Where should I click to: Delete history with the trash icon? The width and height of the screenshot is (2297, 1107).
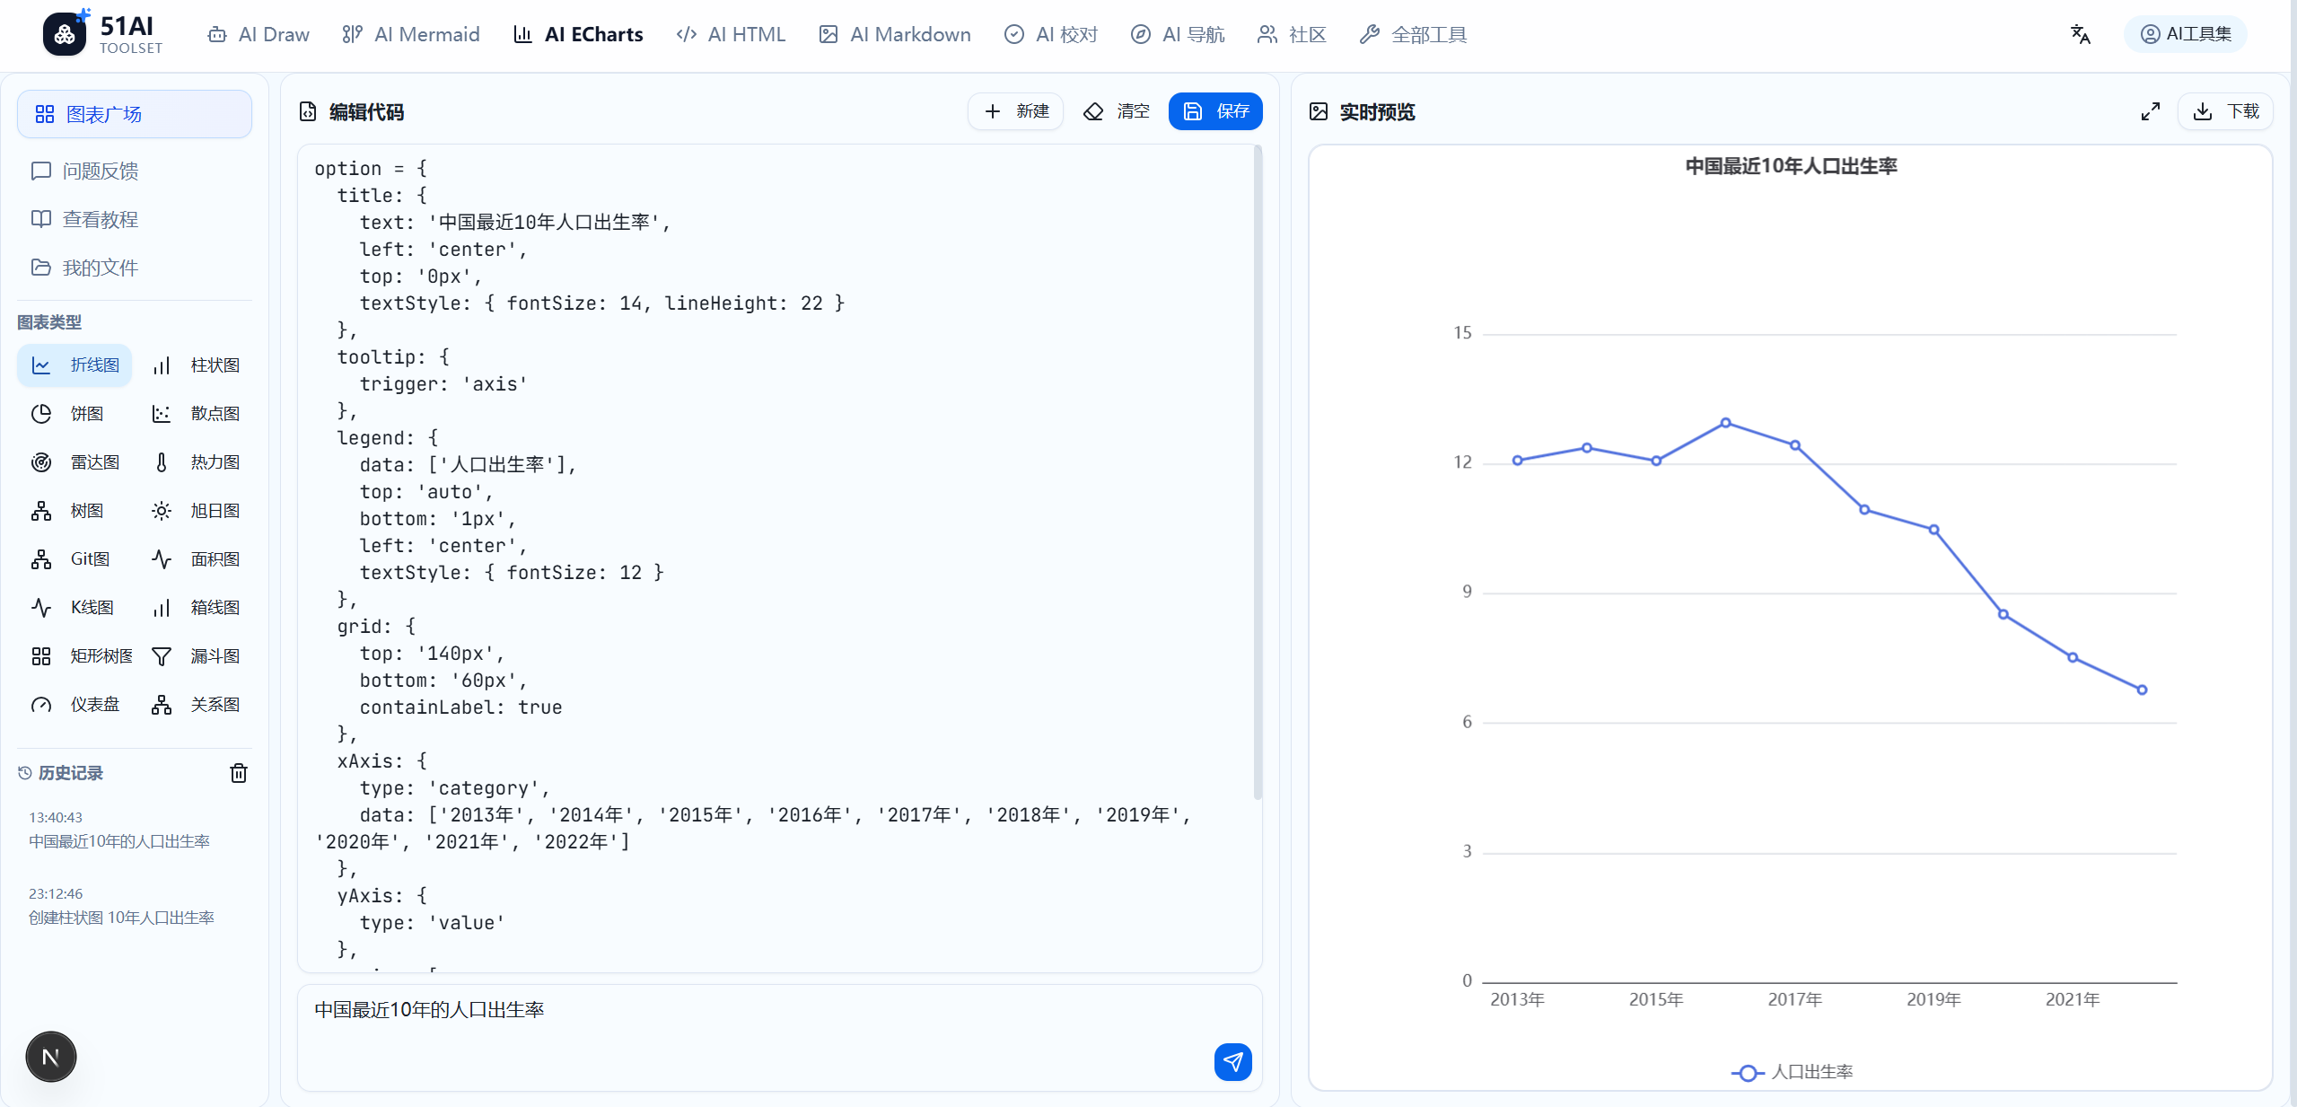click(x=239, y=773)
